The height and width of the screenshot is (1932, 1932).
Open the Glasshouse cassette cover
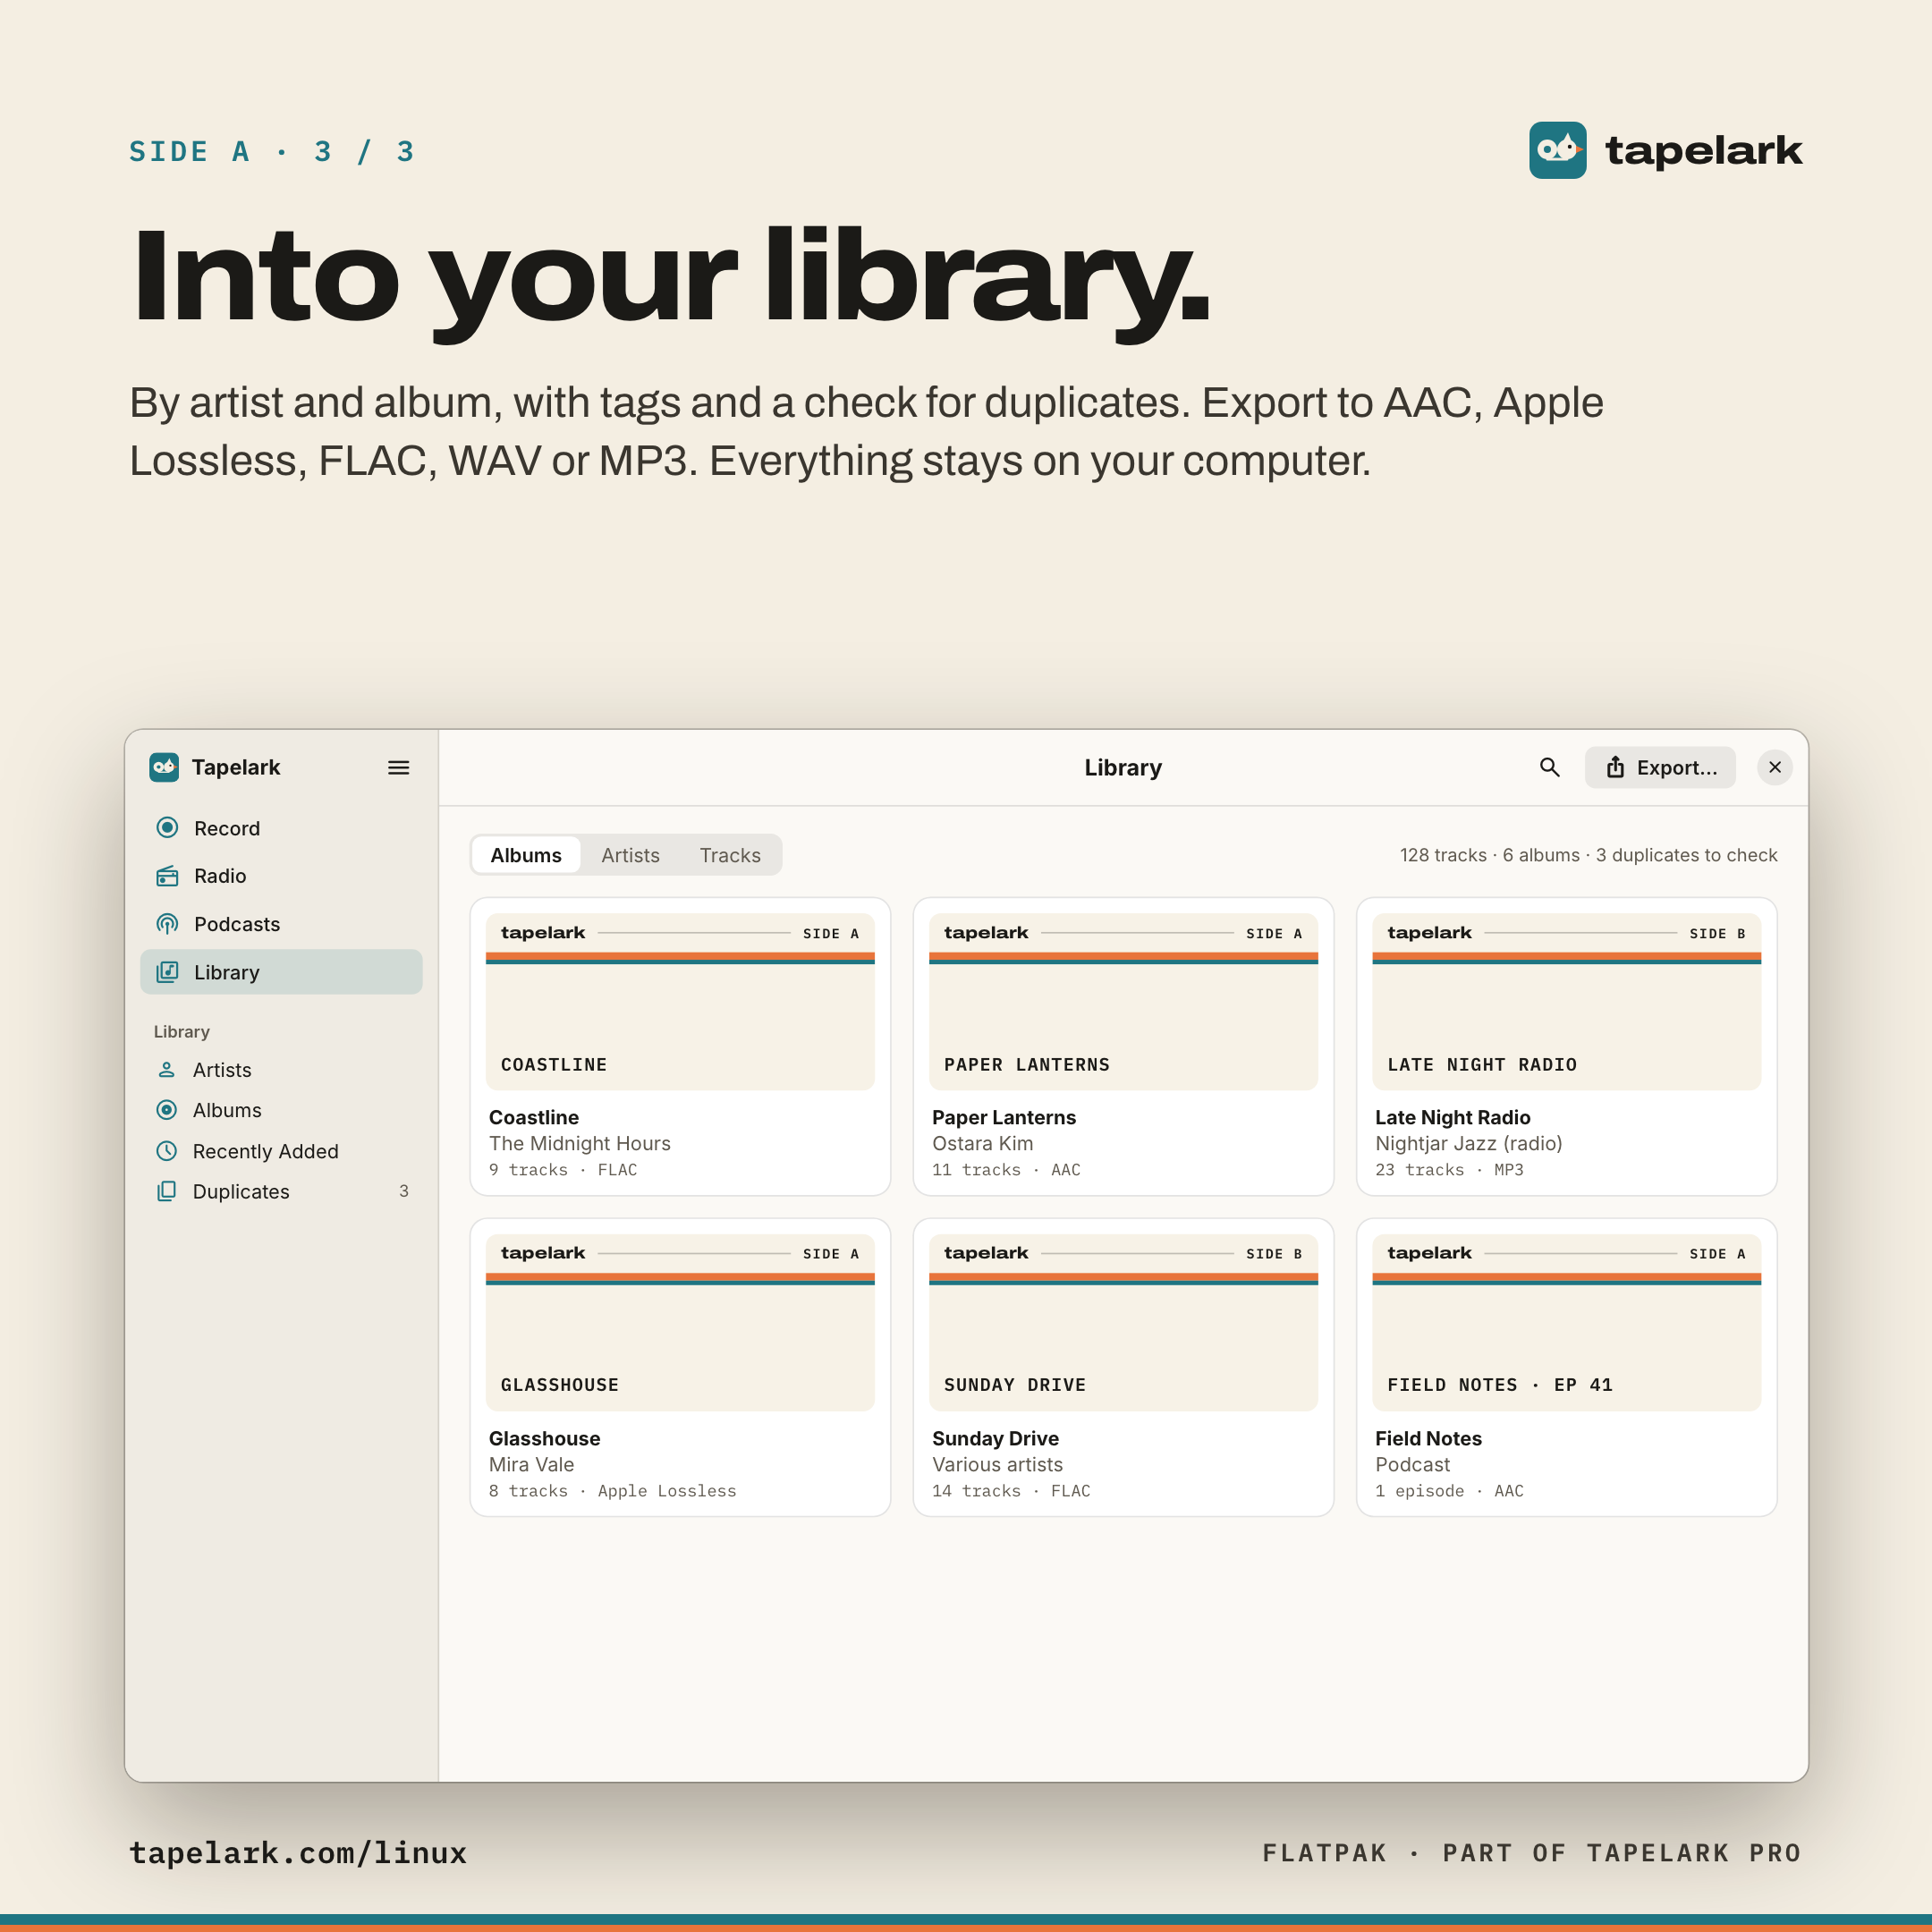(x=680, y=1322)
